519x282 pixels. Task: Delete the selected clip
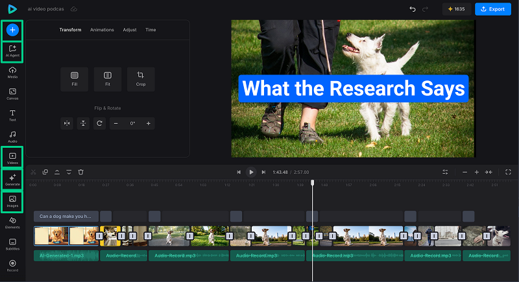tap(80, 172)
